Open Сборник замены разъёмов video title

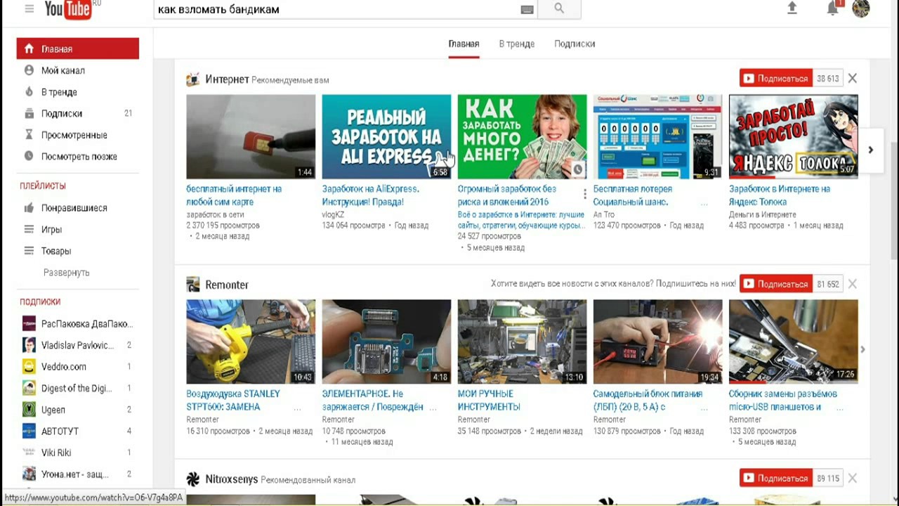[783, 401]
